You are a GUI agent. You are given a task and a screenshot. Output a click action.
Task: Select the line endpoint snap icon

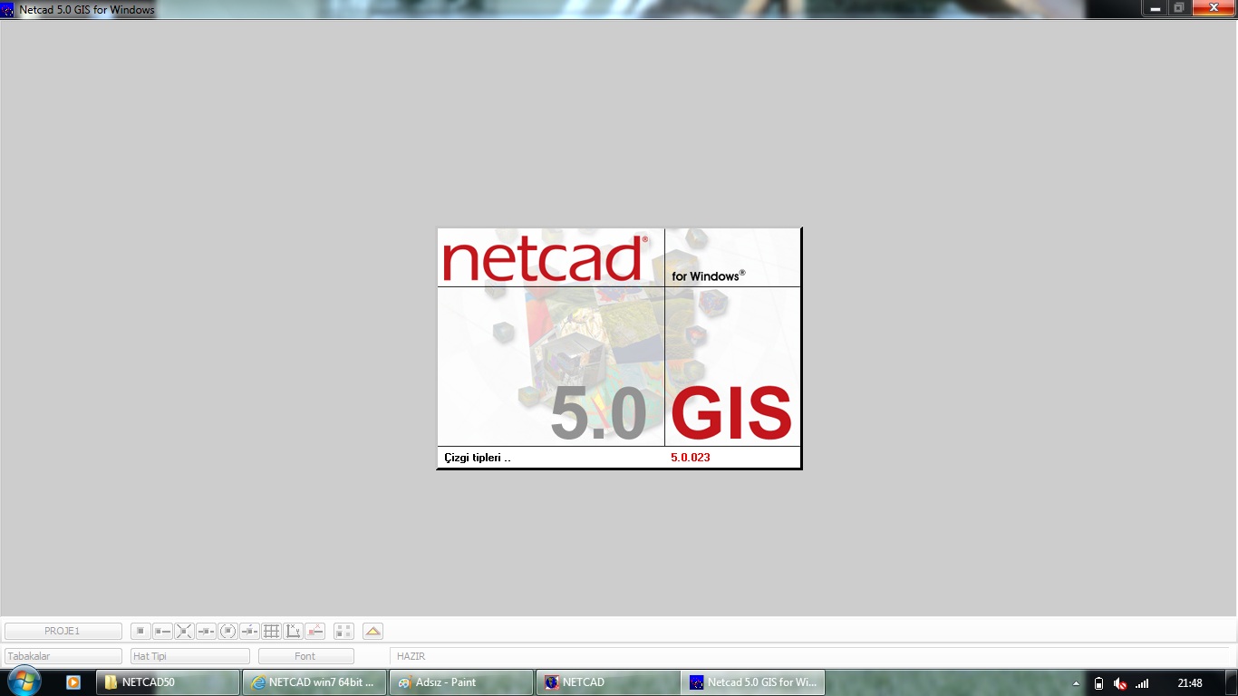pyautogui.click(x=162, y=631)
